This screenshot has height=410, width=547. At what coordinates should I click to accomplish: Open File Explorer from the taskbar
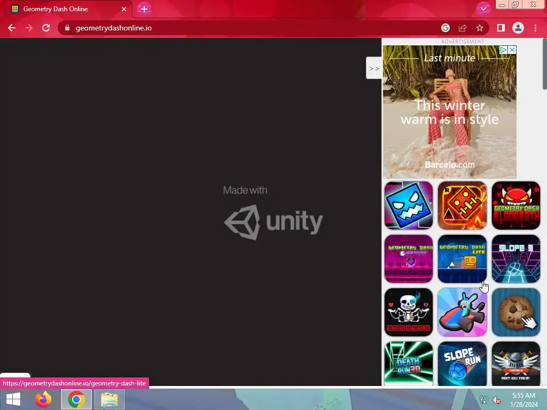110,399
